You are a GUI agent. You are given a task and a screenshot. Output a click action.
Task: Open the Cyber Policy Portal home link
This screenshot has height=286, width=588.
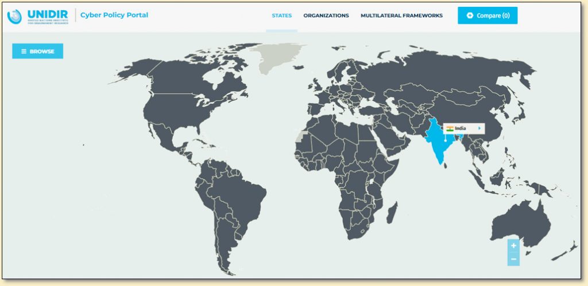(x=114, y=15)
